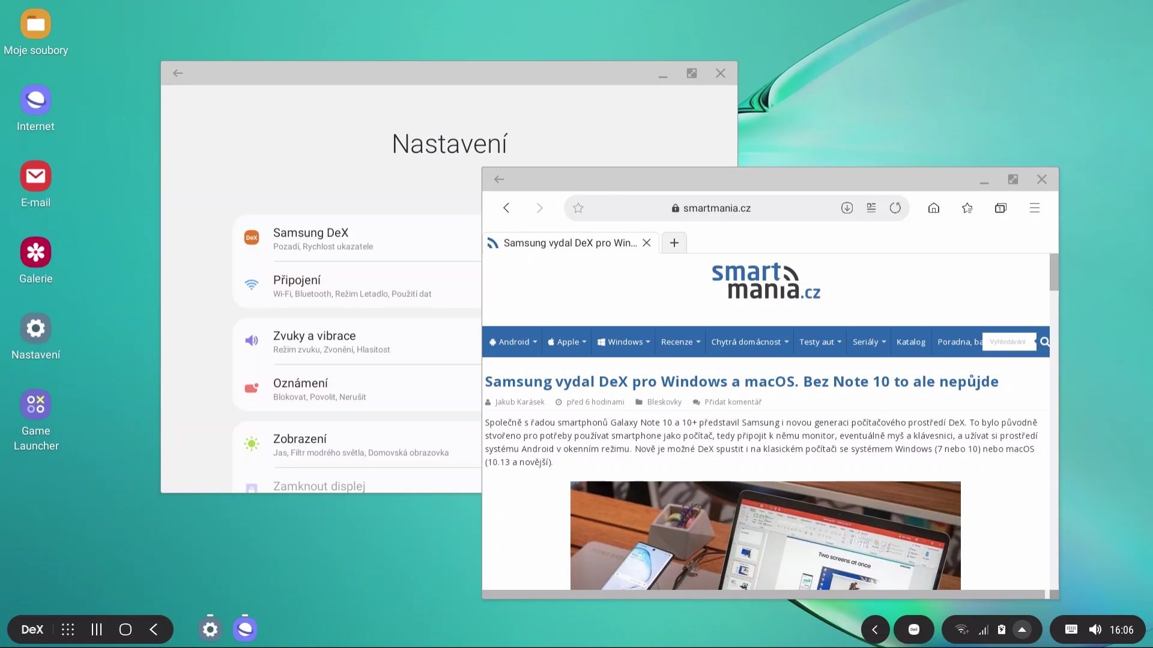Launch the Internet desktop app
This screenshot has width=1153, height=648.
[35, 109]
